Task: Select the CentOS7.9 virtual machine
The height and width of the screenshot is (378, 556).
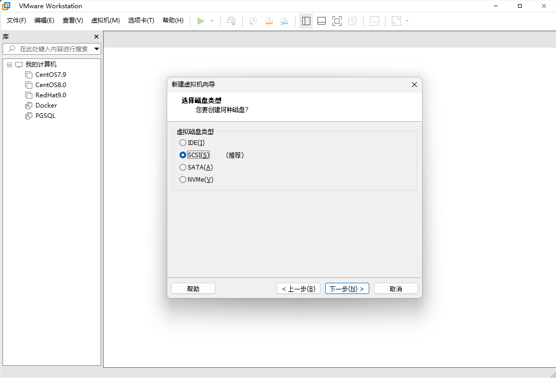Action: point(51,75)
